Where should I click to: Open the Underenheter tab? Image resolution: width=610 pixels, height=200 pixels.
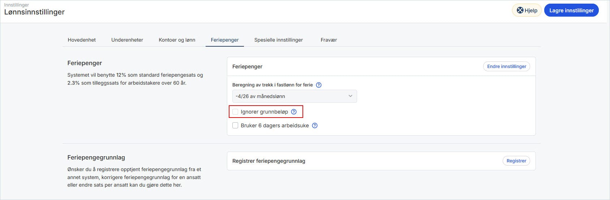[x=127, y=40]
